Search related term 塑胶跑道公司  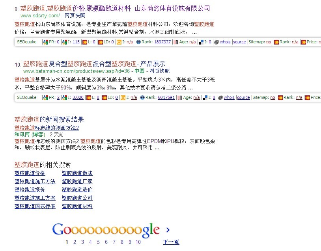click(77, 198)
